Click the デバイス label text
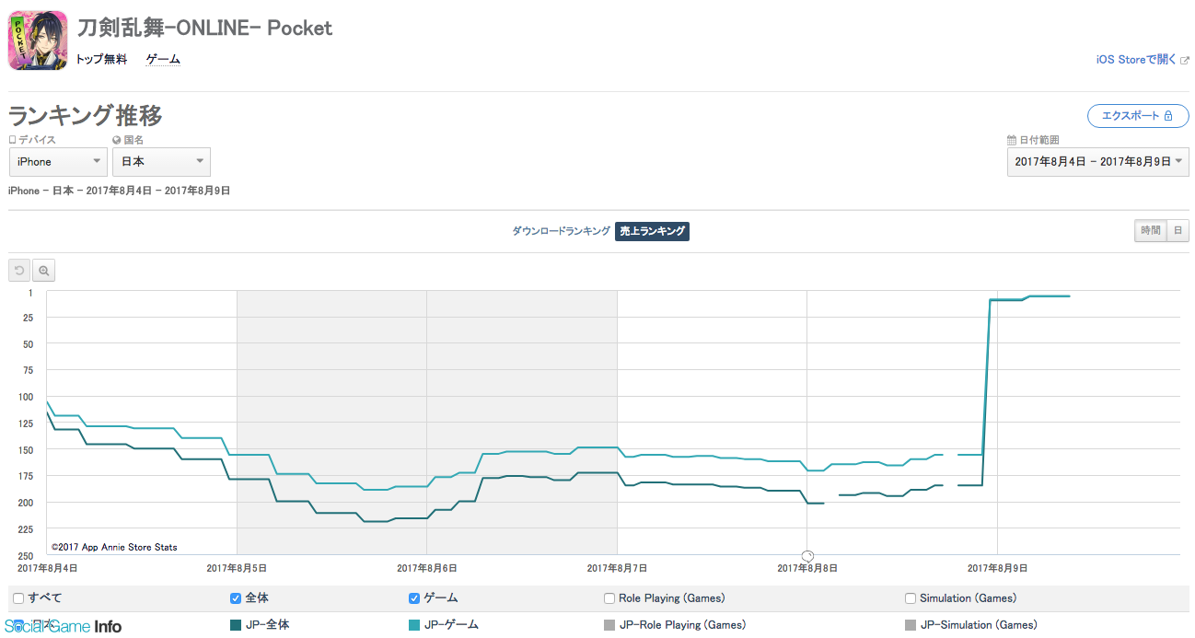 click(38, 141)
